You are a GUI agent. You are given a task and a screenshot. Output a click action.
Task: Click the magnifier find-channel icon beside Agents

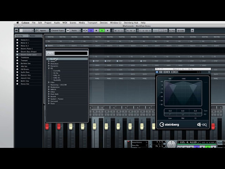click(x=37, y=31)
